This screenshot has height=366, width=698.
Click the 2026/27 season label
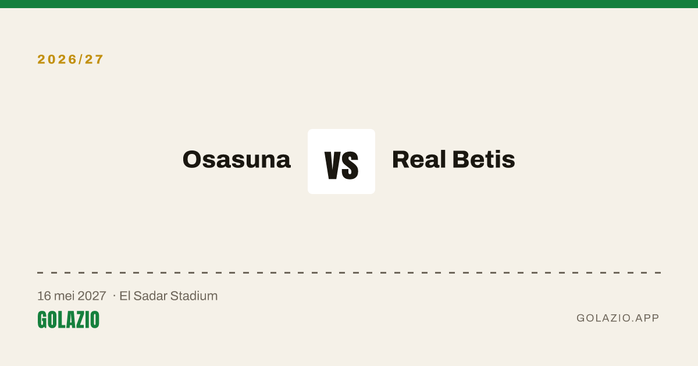coord(70,59)
